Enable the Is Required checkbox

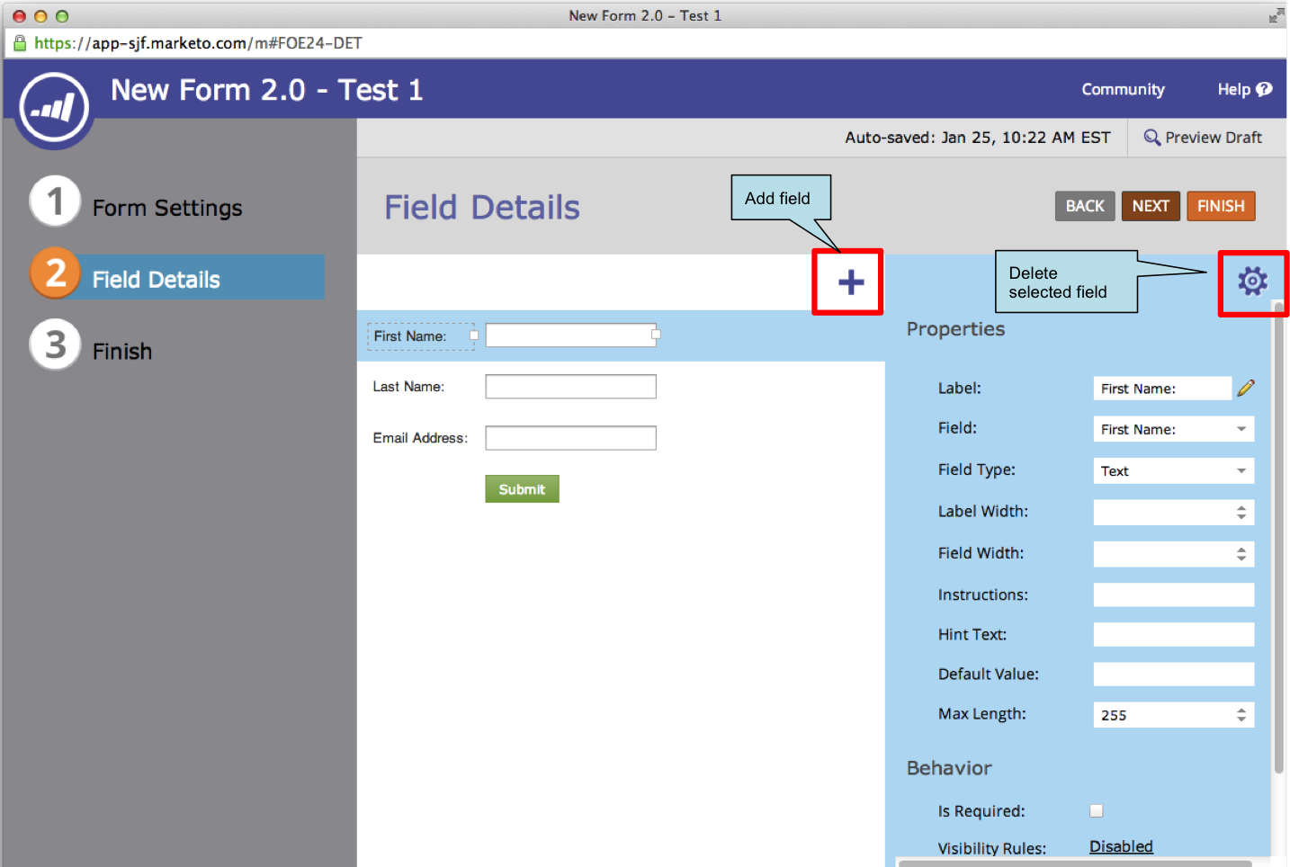[1097, 810]
